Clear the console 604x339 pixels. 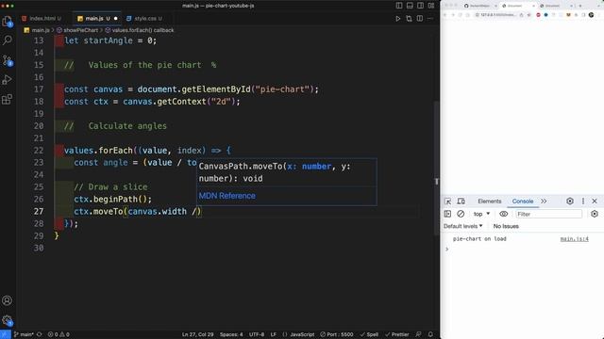(x=461, y=214)
